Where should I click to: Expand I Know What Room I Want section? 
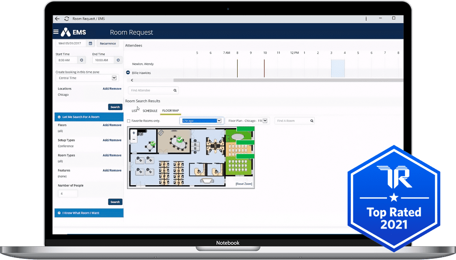89,213
